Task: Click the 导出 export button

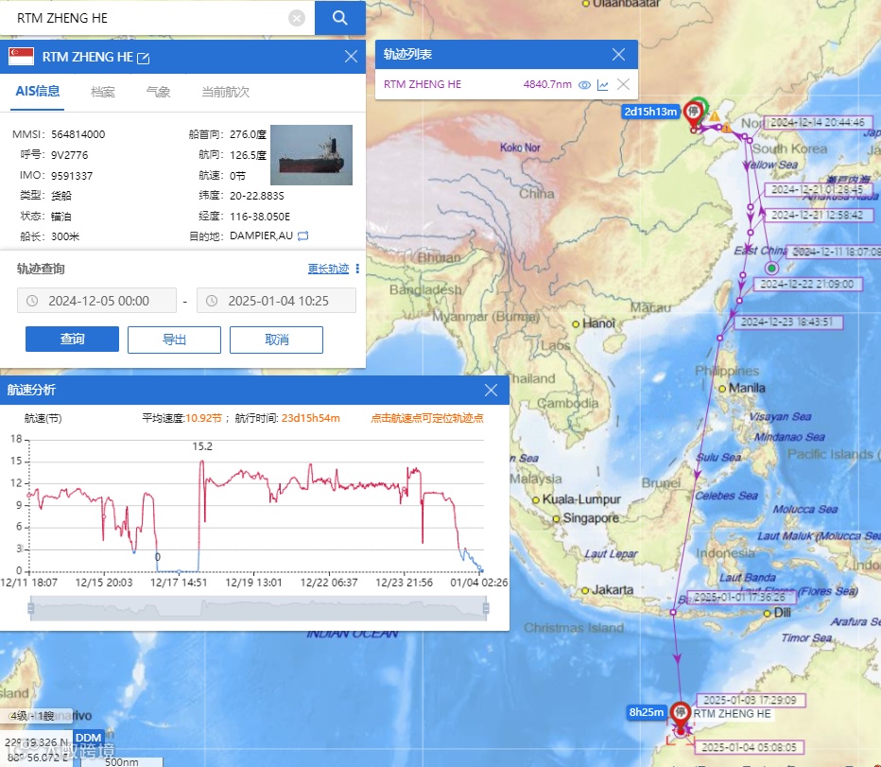Action: (174, 340)
